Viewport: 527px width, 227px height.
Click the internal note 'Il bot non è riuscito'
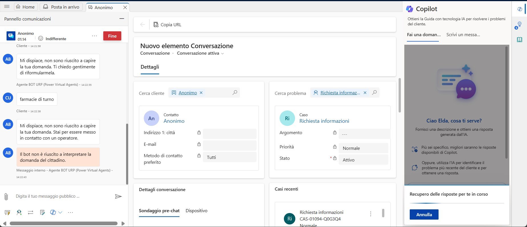coord(58,157)
